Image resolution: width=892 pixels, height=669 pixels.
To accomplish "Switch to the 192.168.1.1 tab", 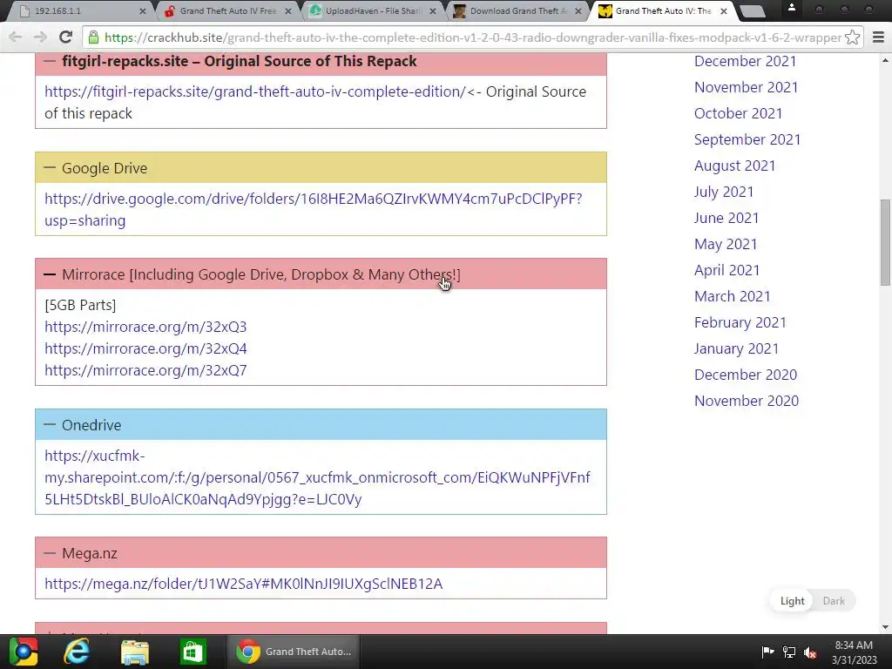I will coord(79,10).
